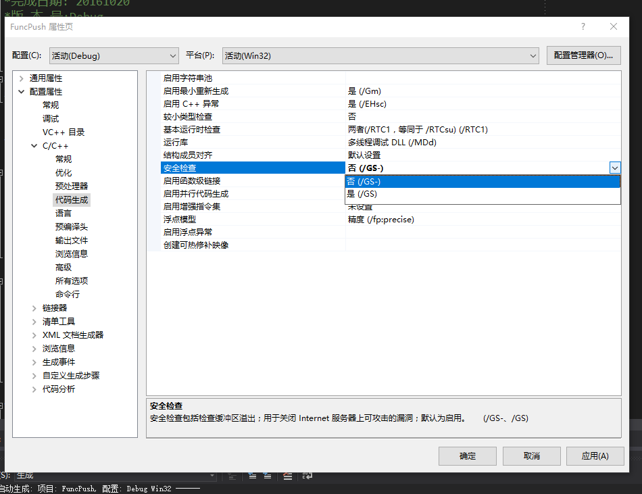Open the 平台 活动(Win32) combo box

[380, 55]
